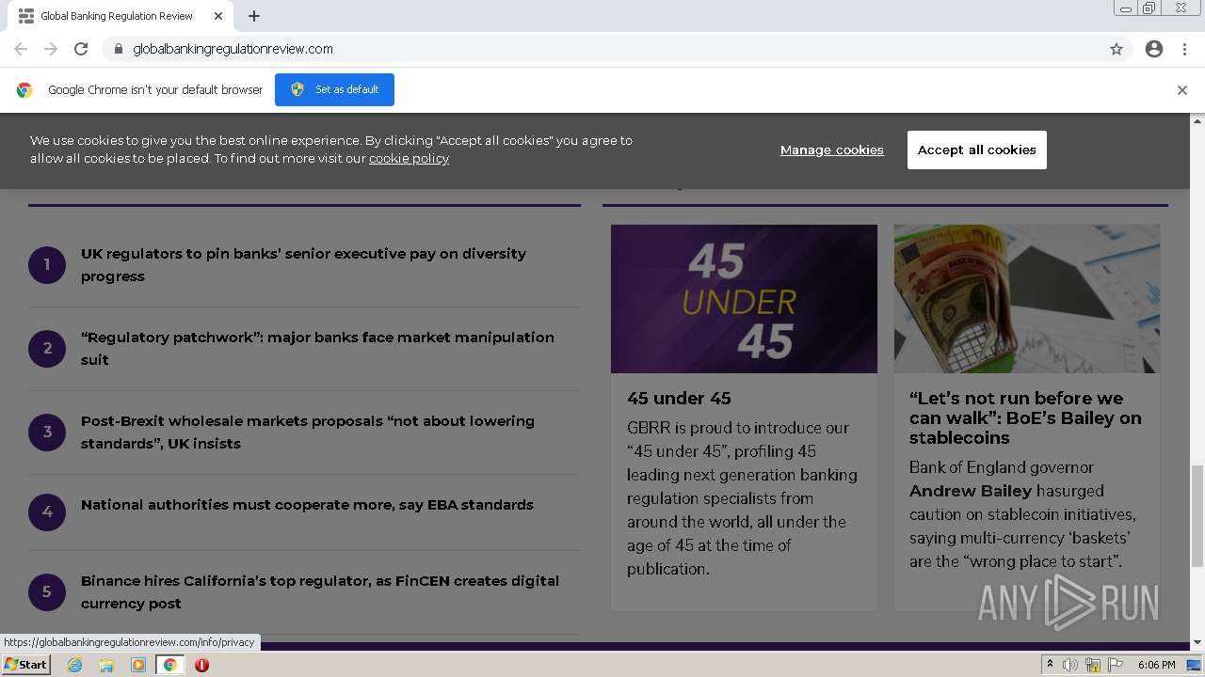Screen dimensions: 1205x677
Task: Open National authorities EBA standards article
Action: tap(307, 505)
